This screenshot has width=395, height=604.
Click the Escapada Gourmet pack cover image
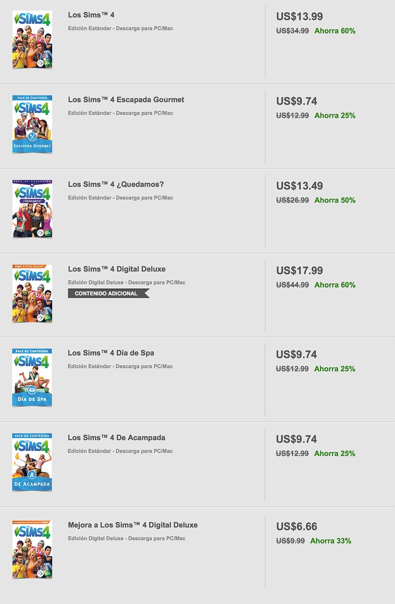pyautogui.click(x=32, y=124)
